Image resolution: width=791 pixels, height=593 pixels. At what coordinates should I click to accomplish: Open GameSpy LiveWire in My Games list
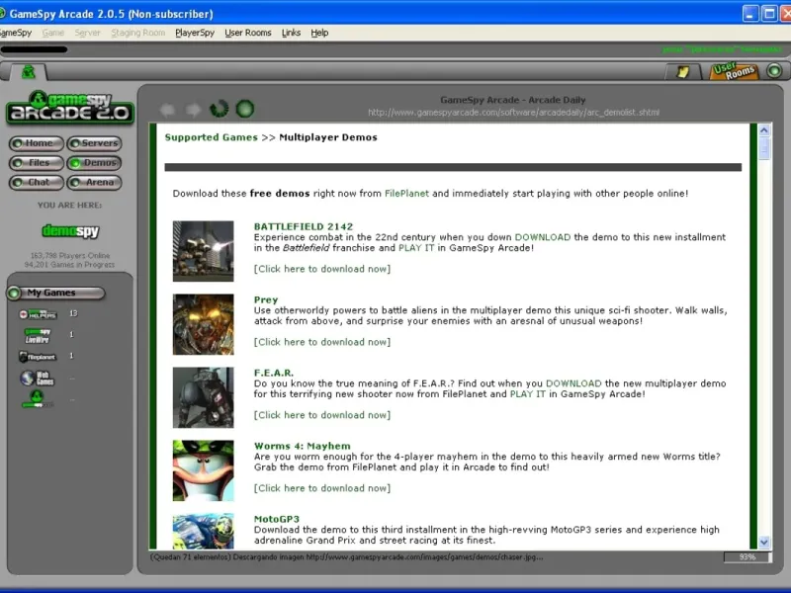(38, 335)
